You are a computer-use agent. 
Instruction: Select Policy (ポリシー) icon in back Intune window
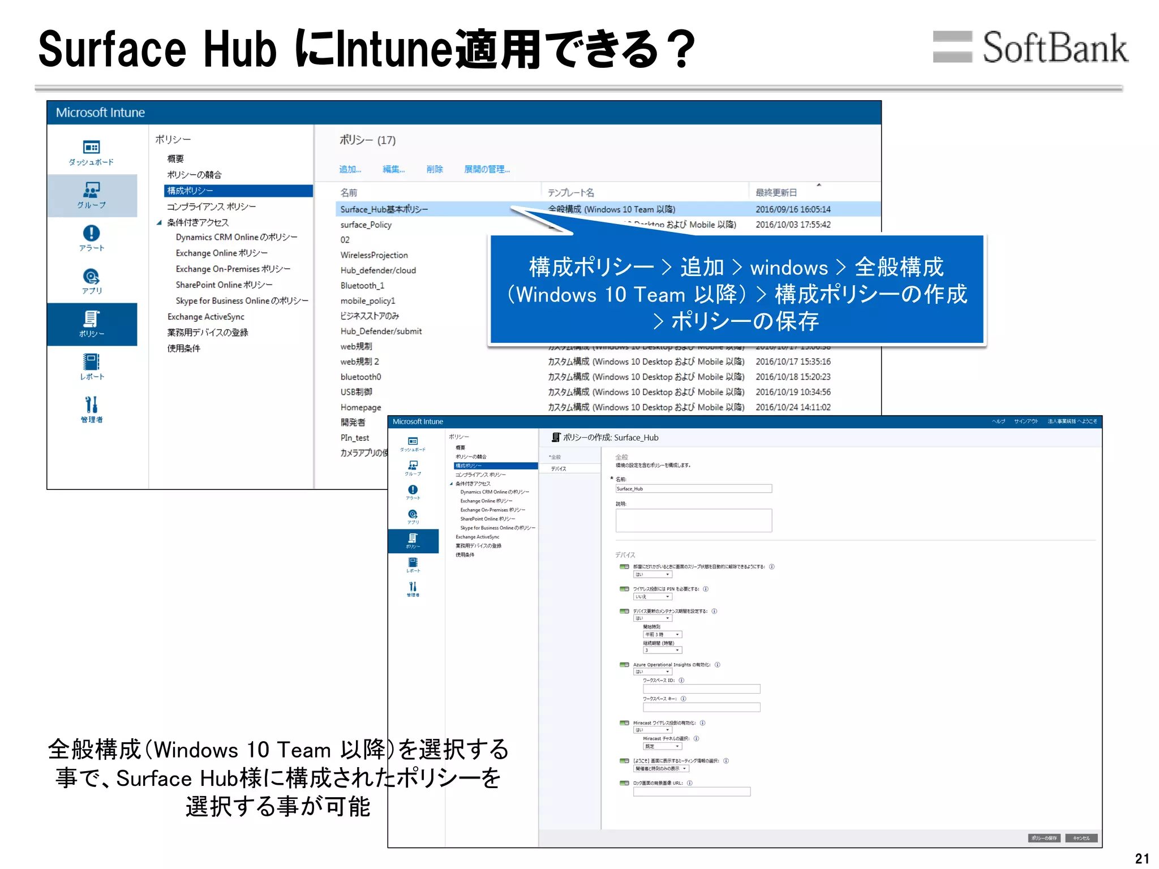(x=92, y=324)
